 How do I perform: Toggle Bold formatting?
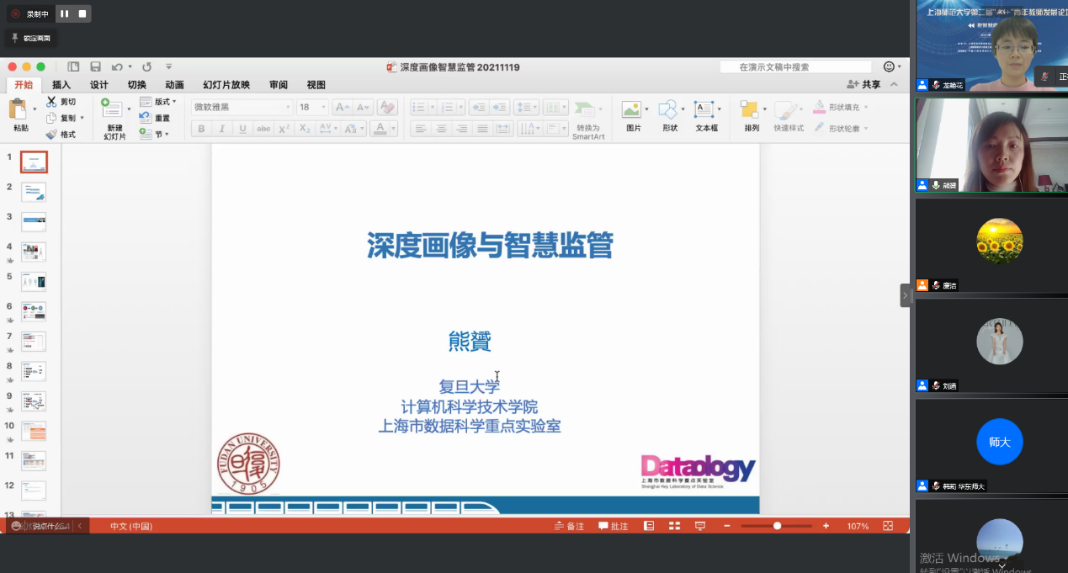pyautogui.click(x=201, y=129)
